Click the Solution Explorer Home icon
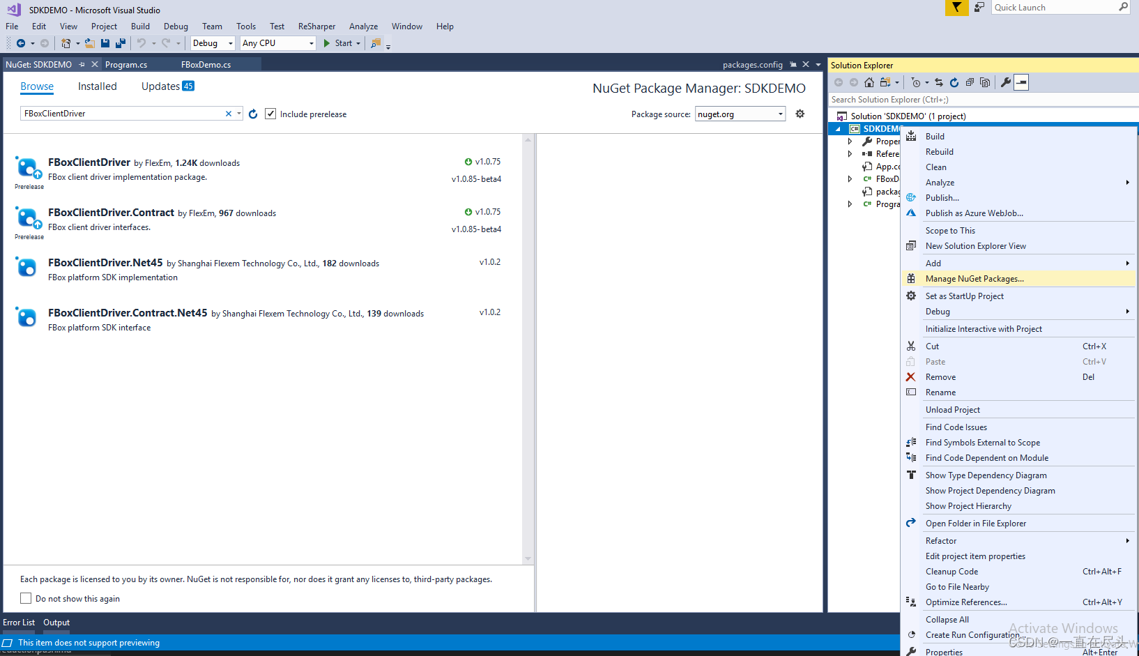 (x=869, y=82)
